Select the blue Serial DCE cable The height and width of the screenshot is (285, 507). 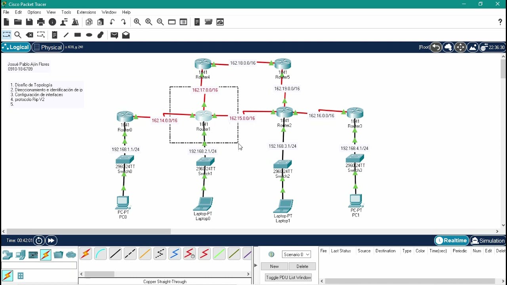click(175, 254)
